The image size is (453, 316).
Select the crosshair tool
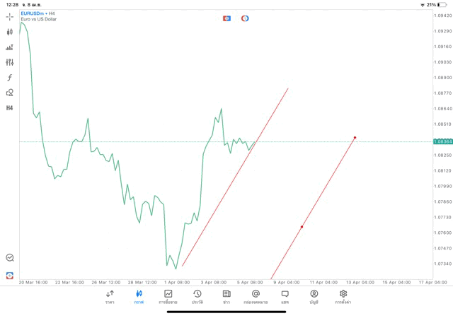point(10,16)
